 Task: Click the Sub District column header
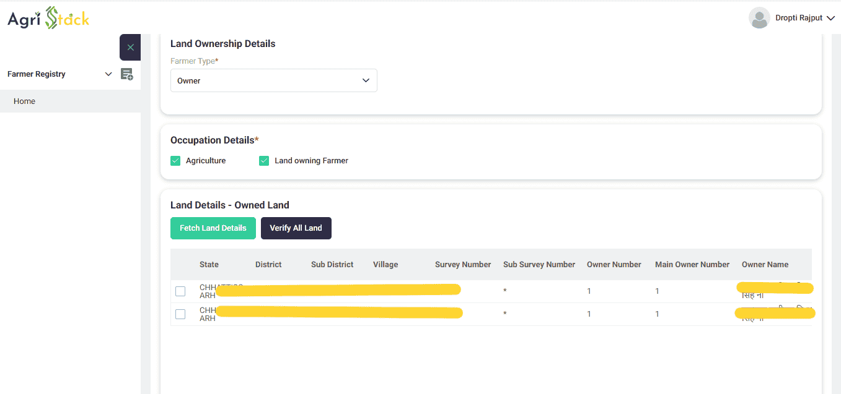point(332,265)
